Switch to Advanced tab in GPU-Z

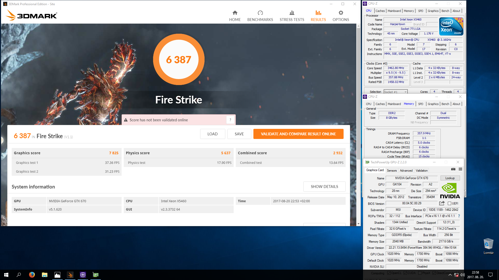406,171
